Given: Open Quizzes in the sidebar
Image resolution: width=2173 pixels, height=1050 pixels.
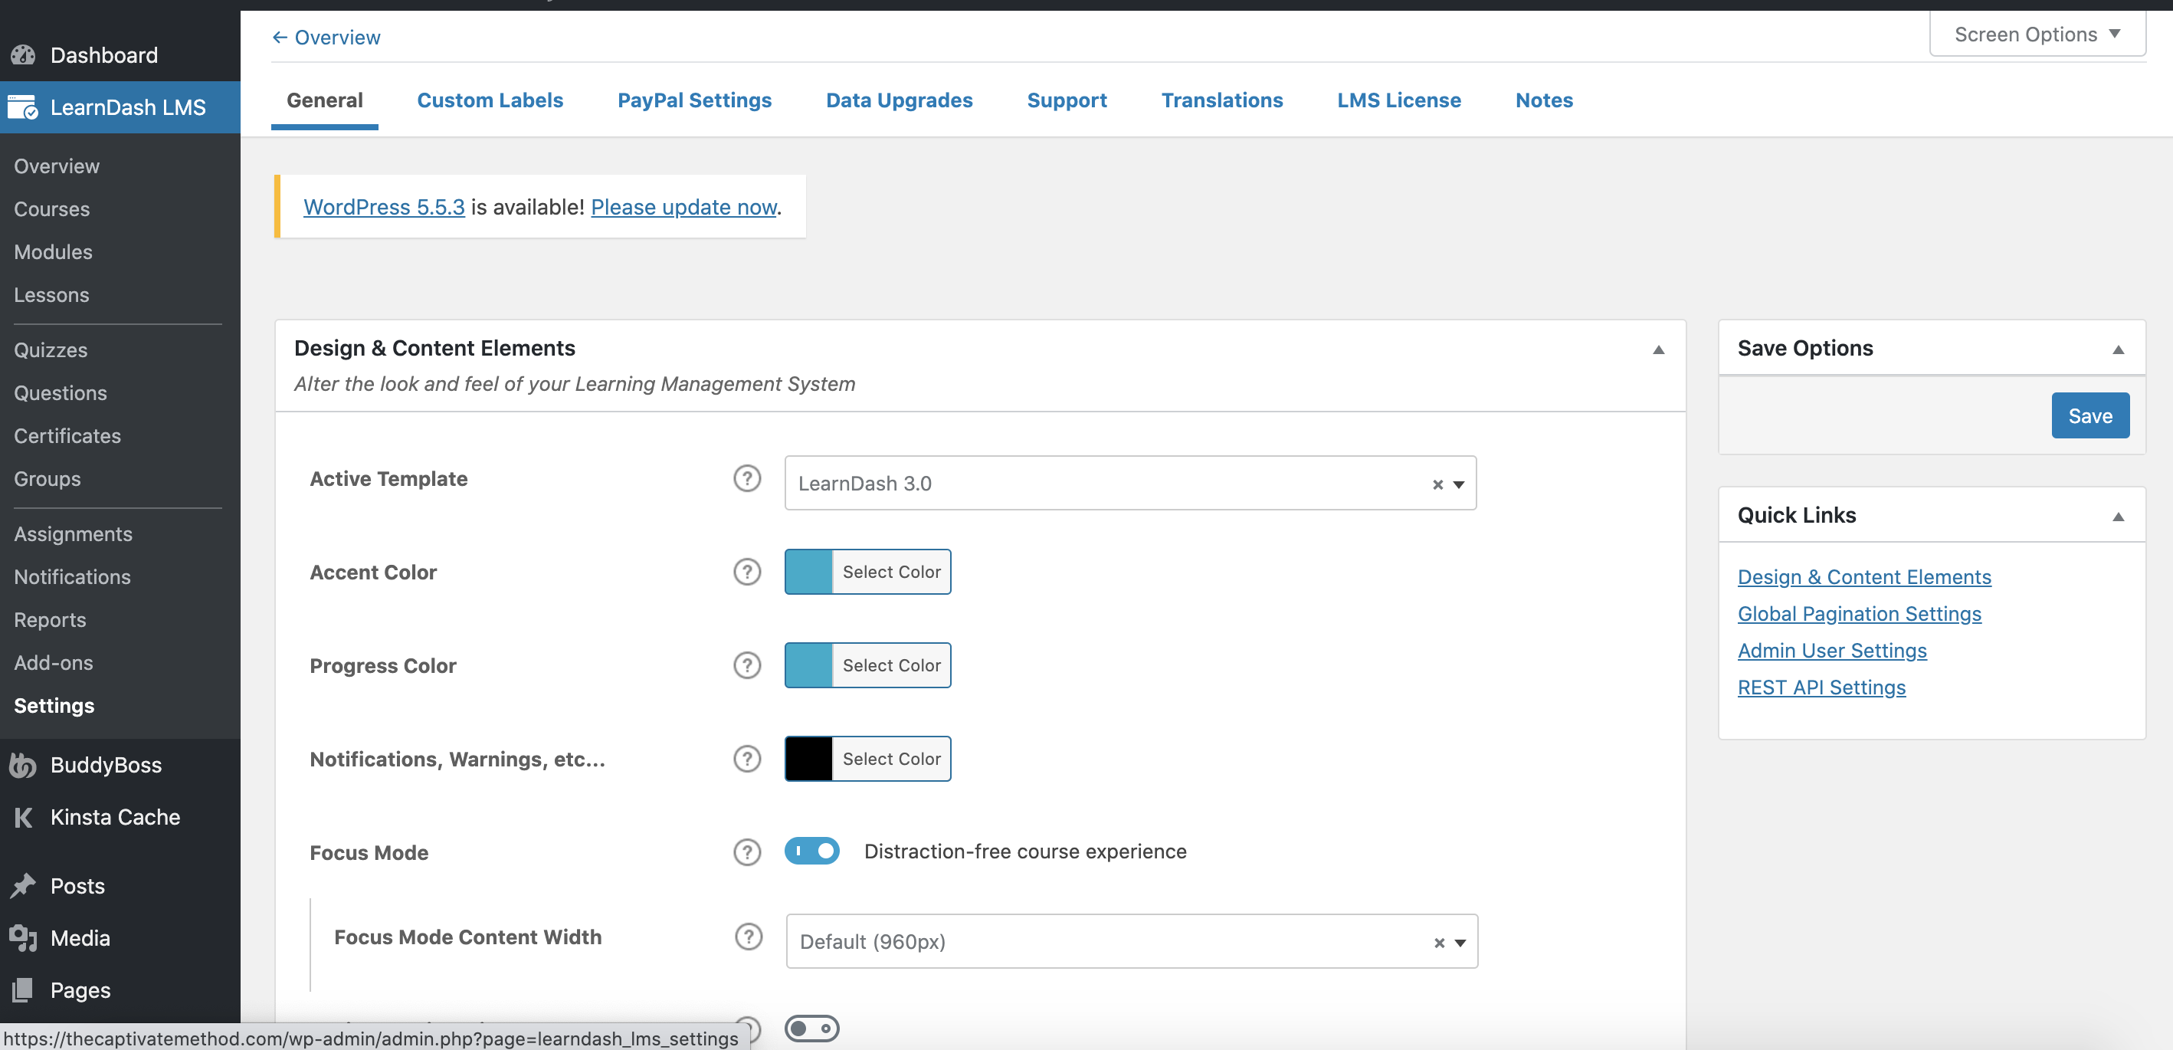Looking at the screenshot, I should 51,350.
